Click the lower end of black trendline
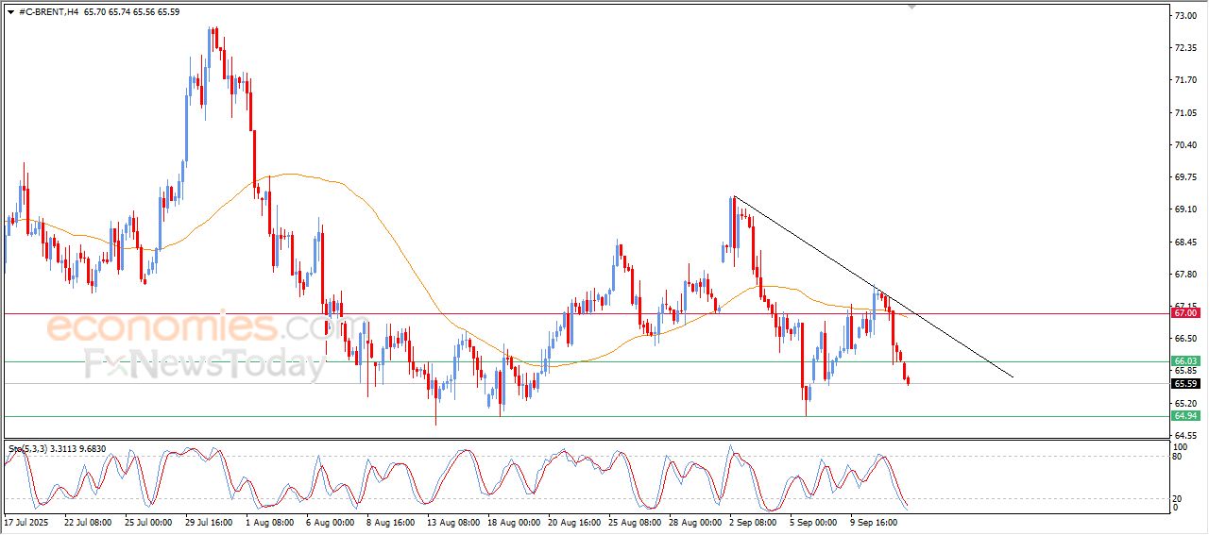Image resolution: width=1209 pixels, height=535 pixels. [x=1012, y=377]
